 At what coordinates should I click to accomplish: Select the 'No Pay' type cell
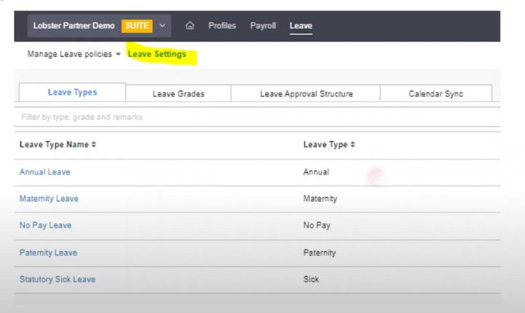317,226
